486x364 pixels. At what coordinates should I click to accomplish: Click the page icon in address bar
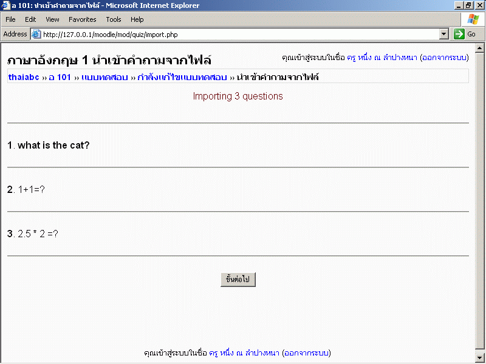tap(36, 35)
